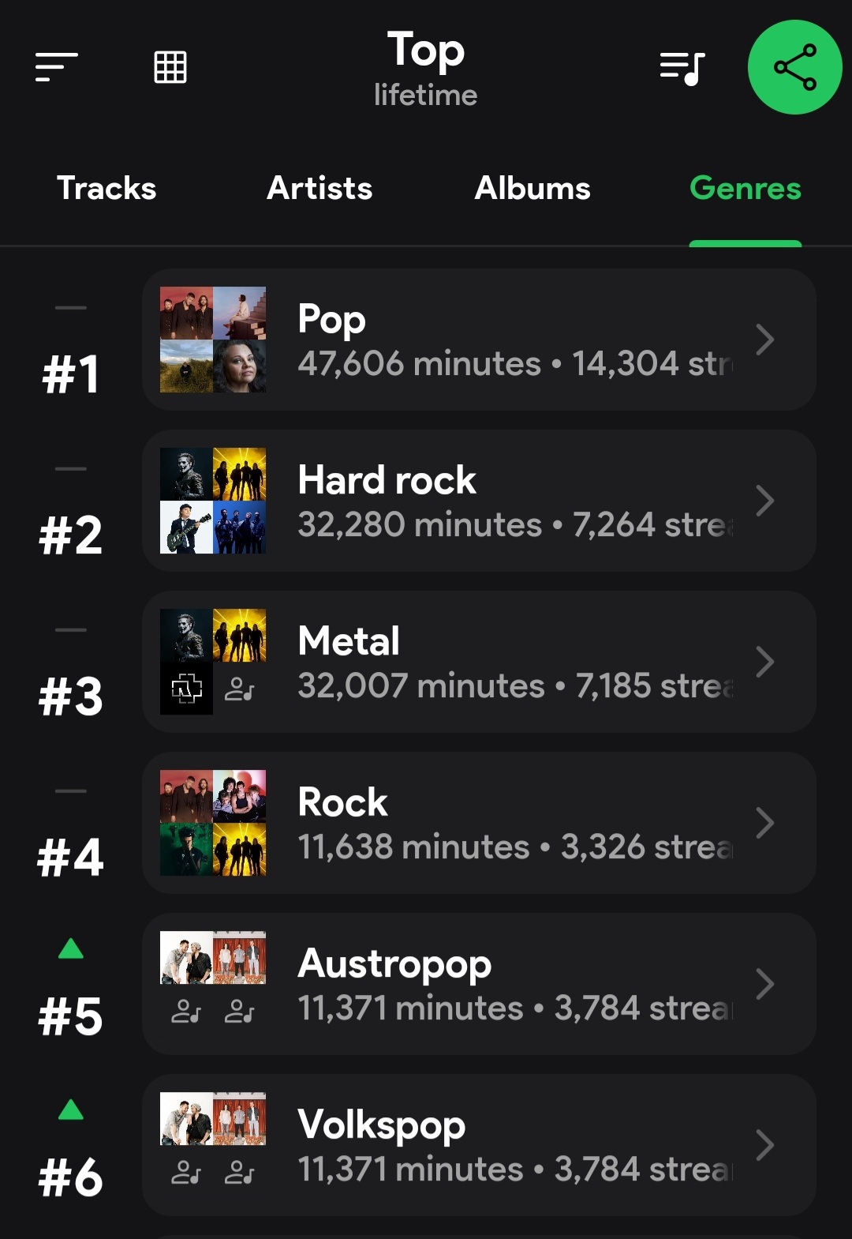Open the Albums tab
Viewport: 852px width, 1239px height.
pyautogui.click(x=532, y=189)
